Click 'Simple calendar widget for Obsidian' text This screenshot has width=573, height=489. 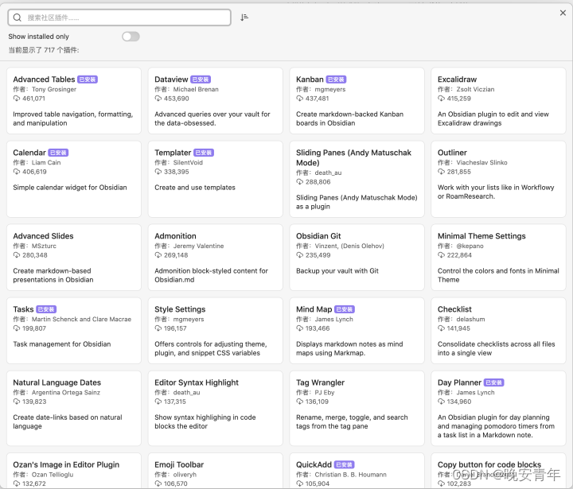pyautogui.click(x=70, y=188)
